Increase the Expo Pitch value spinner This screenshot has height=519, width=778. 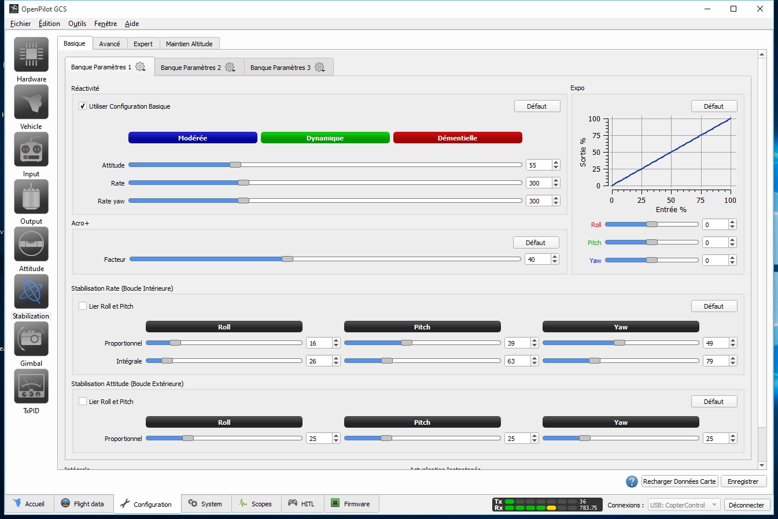click(732, 240)
